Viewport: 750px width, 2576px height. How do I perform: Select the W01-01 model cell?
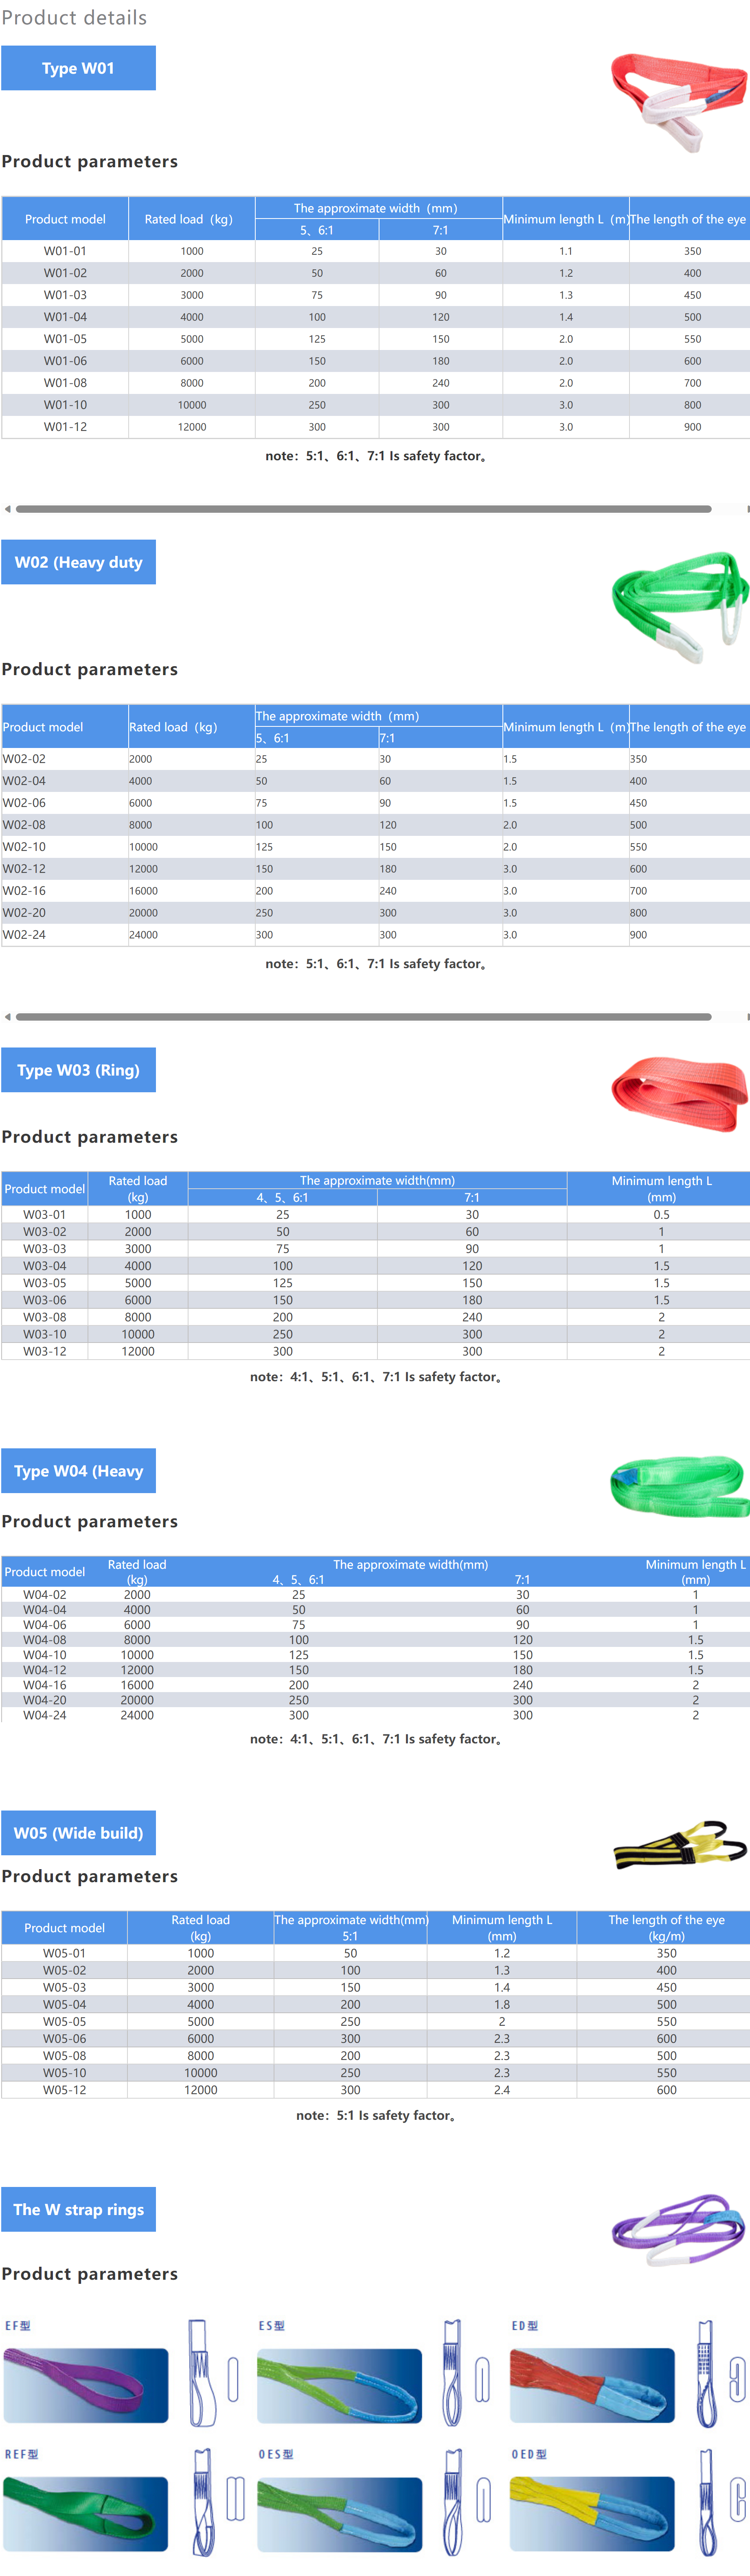(x=65, y=251)
